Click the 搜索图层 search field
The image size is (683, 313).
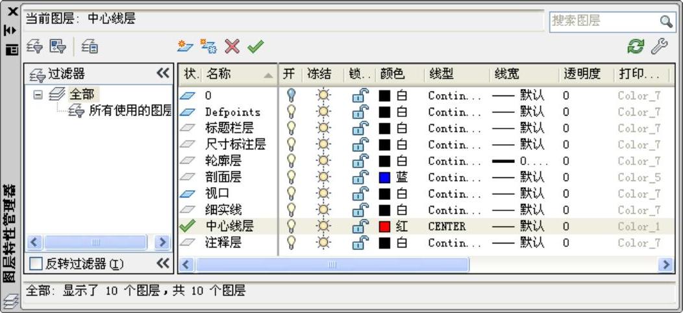pos(602,21)
